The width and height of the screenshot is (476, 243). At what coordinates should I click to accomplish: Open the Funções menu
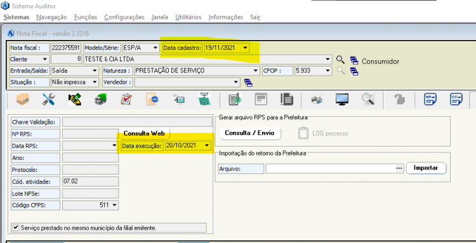86,17
